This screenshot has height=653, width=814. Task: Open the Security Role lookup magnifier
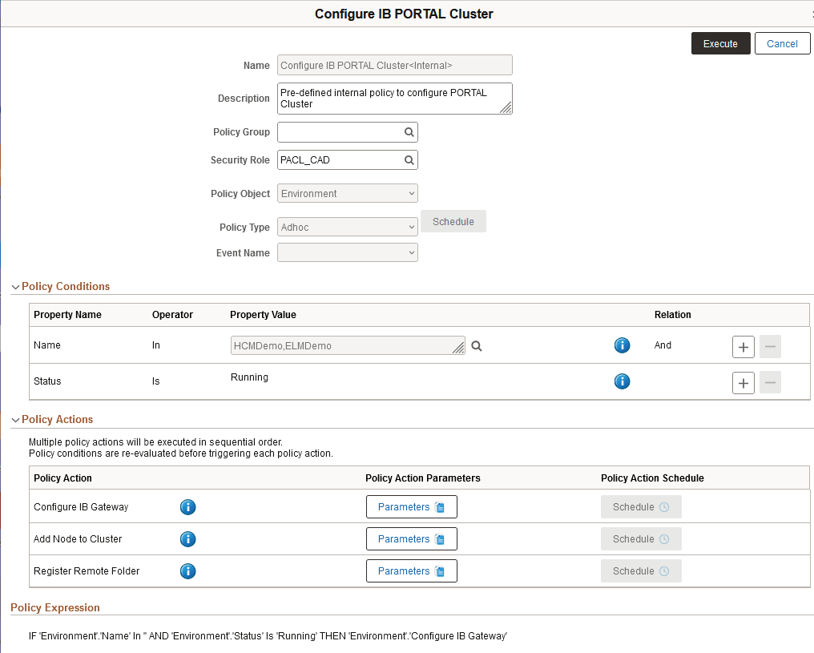(409, 159)
